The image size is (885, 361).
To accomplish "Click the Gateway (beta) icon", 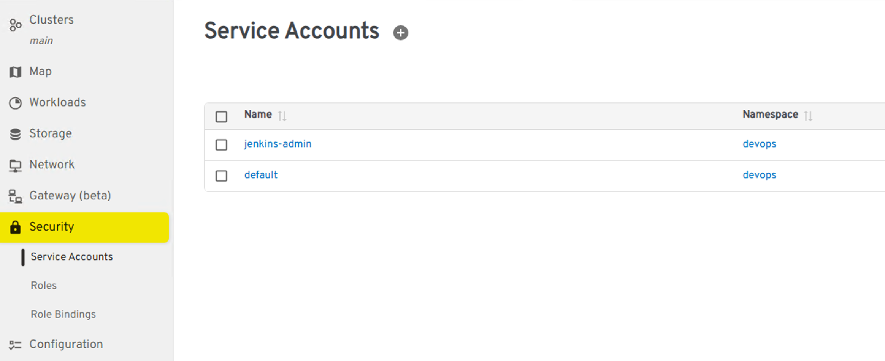I will pos(15,196).
